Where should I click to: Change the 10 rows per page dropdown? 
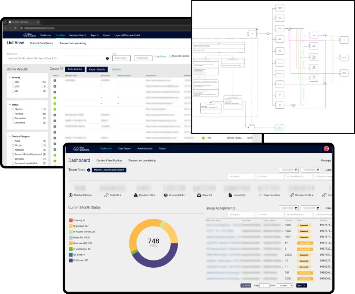(x=284, y=285)
